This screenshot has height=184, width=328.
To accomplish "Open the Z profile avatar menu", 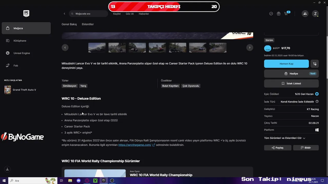I will [x=315, y=14].
